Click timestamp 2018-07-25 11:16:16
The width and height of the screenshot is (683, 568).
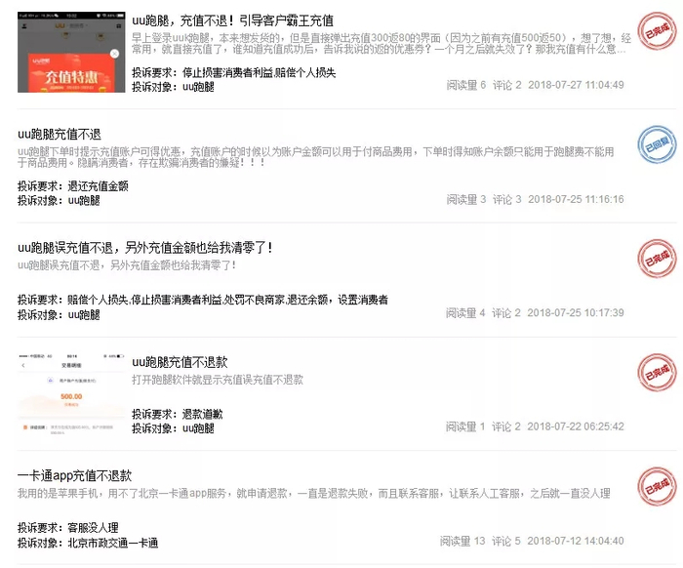pyautogui.click(x=577, y=199)
